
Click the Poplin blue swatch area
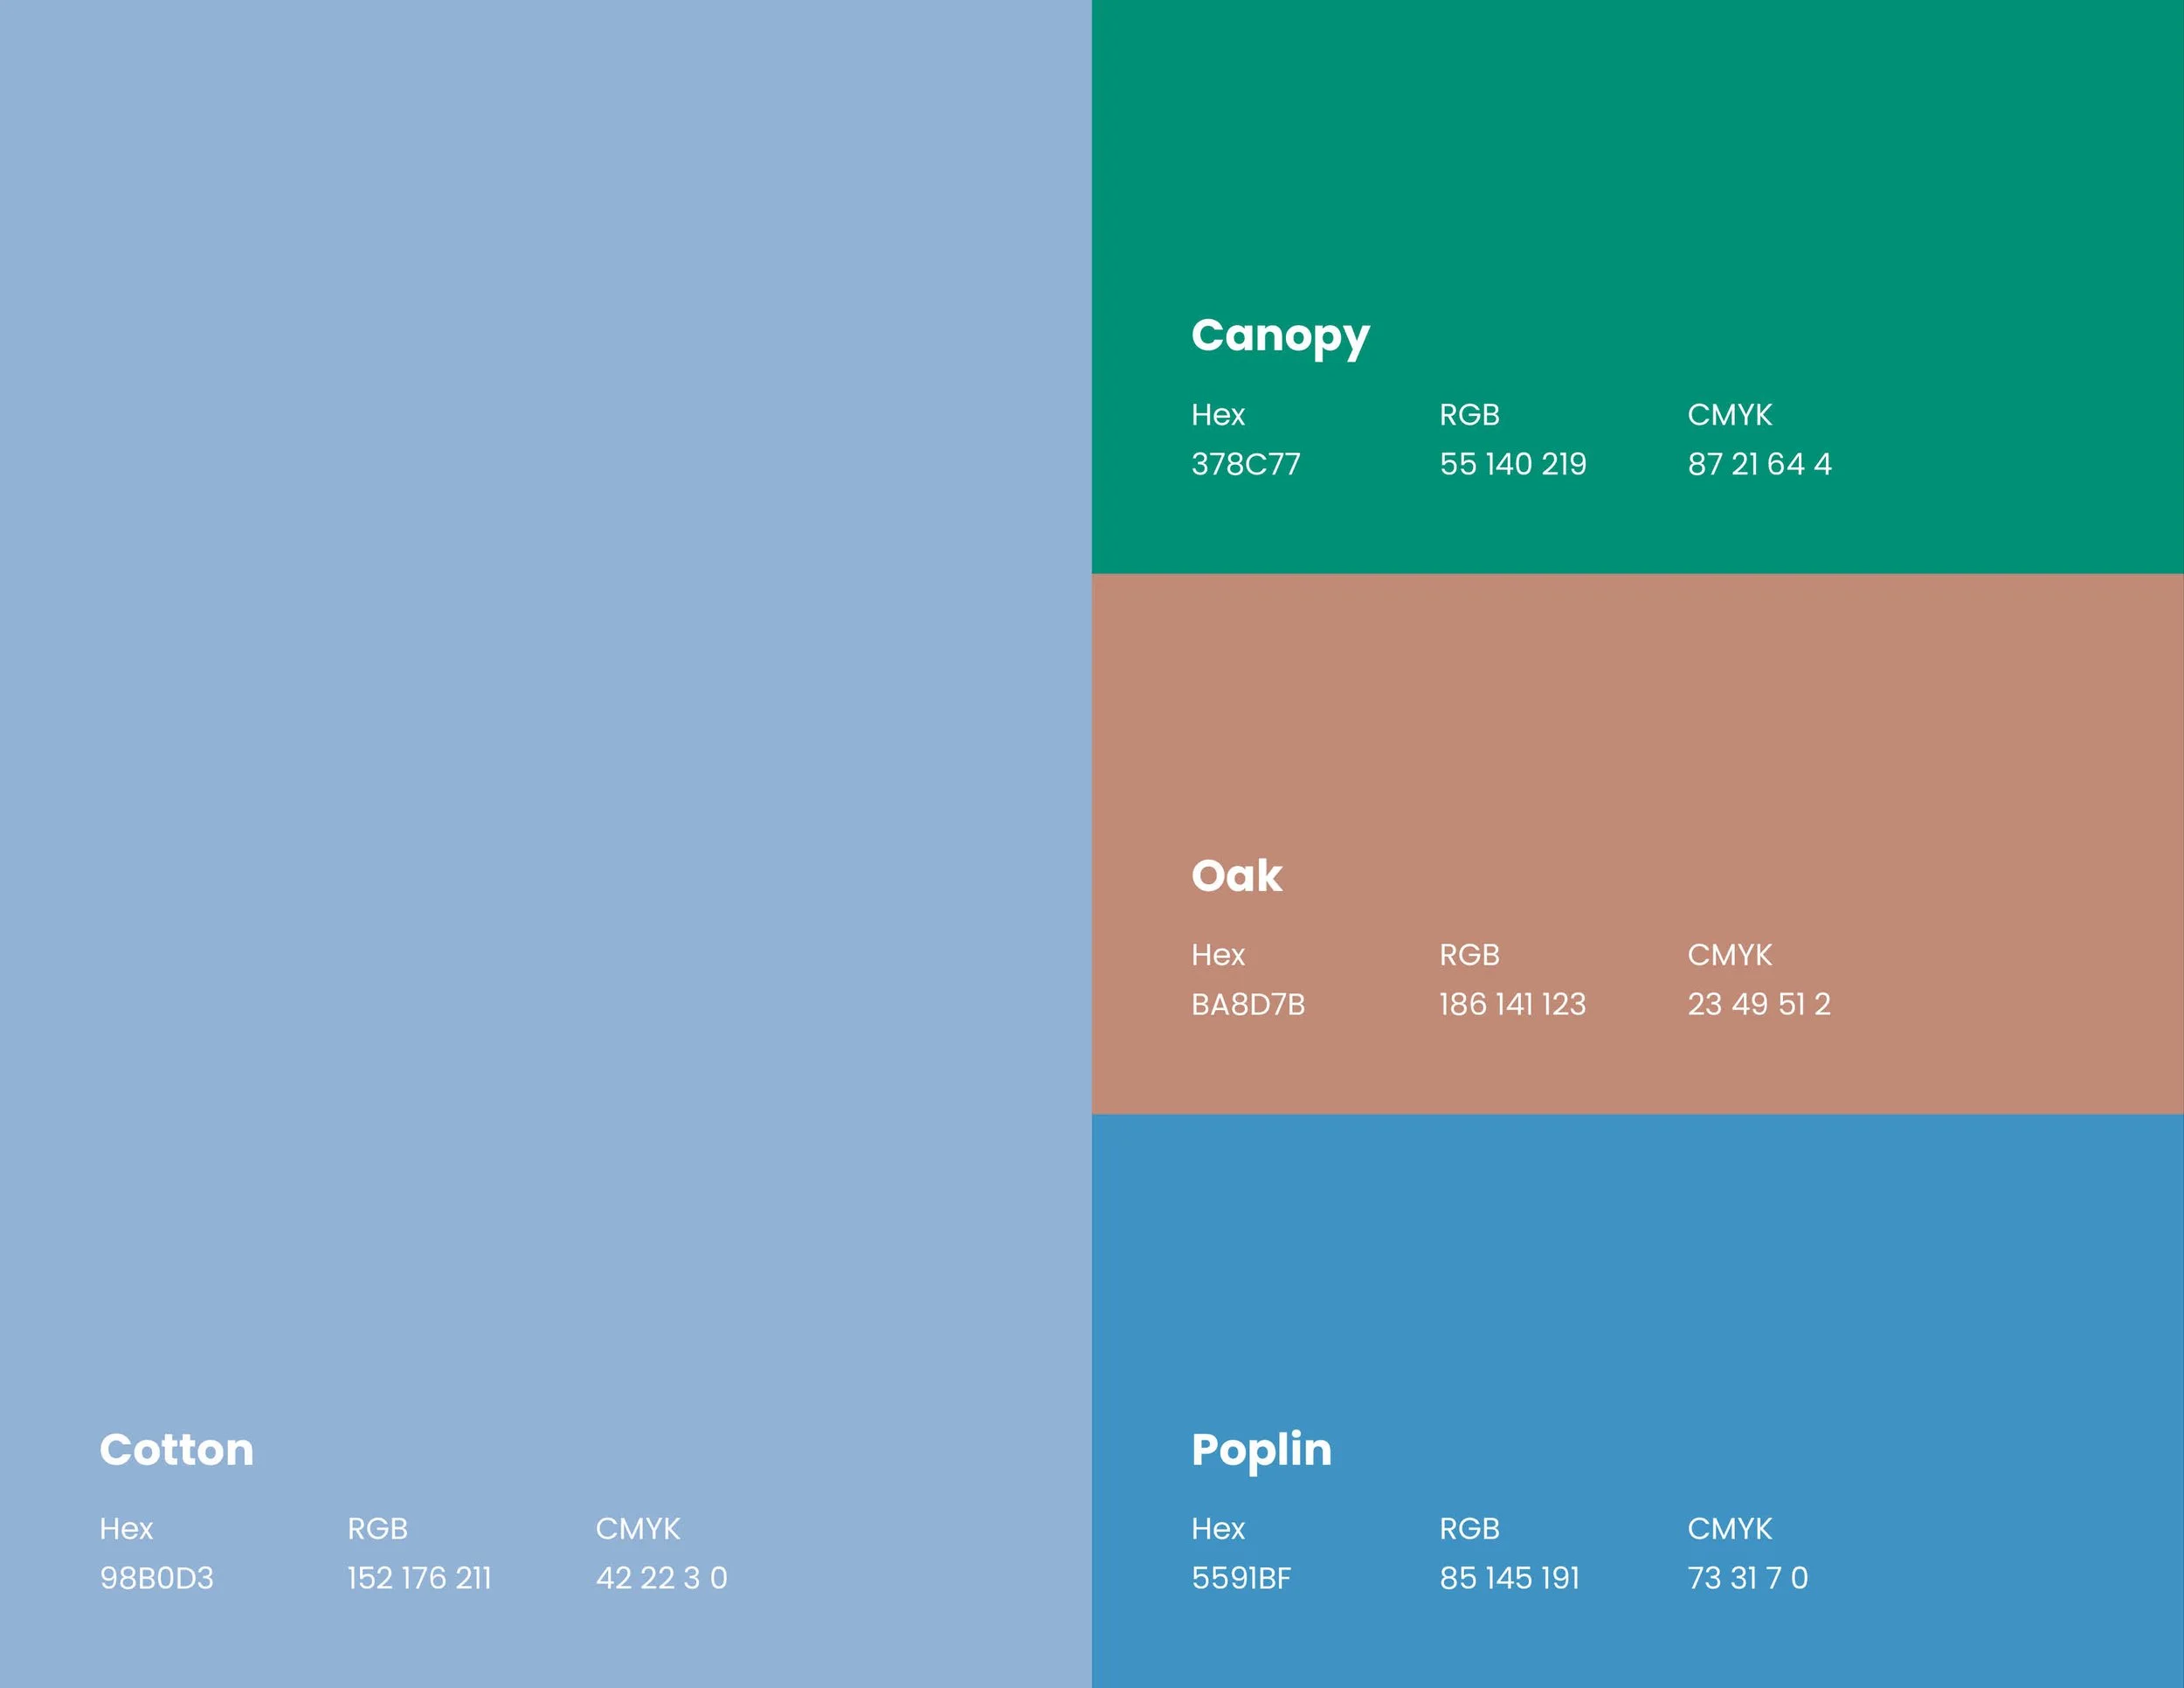click(x=1637, y=1260)
